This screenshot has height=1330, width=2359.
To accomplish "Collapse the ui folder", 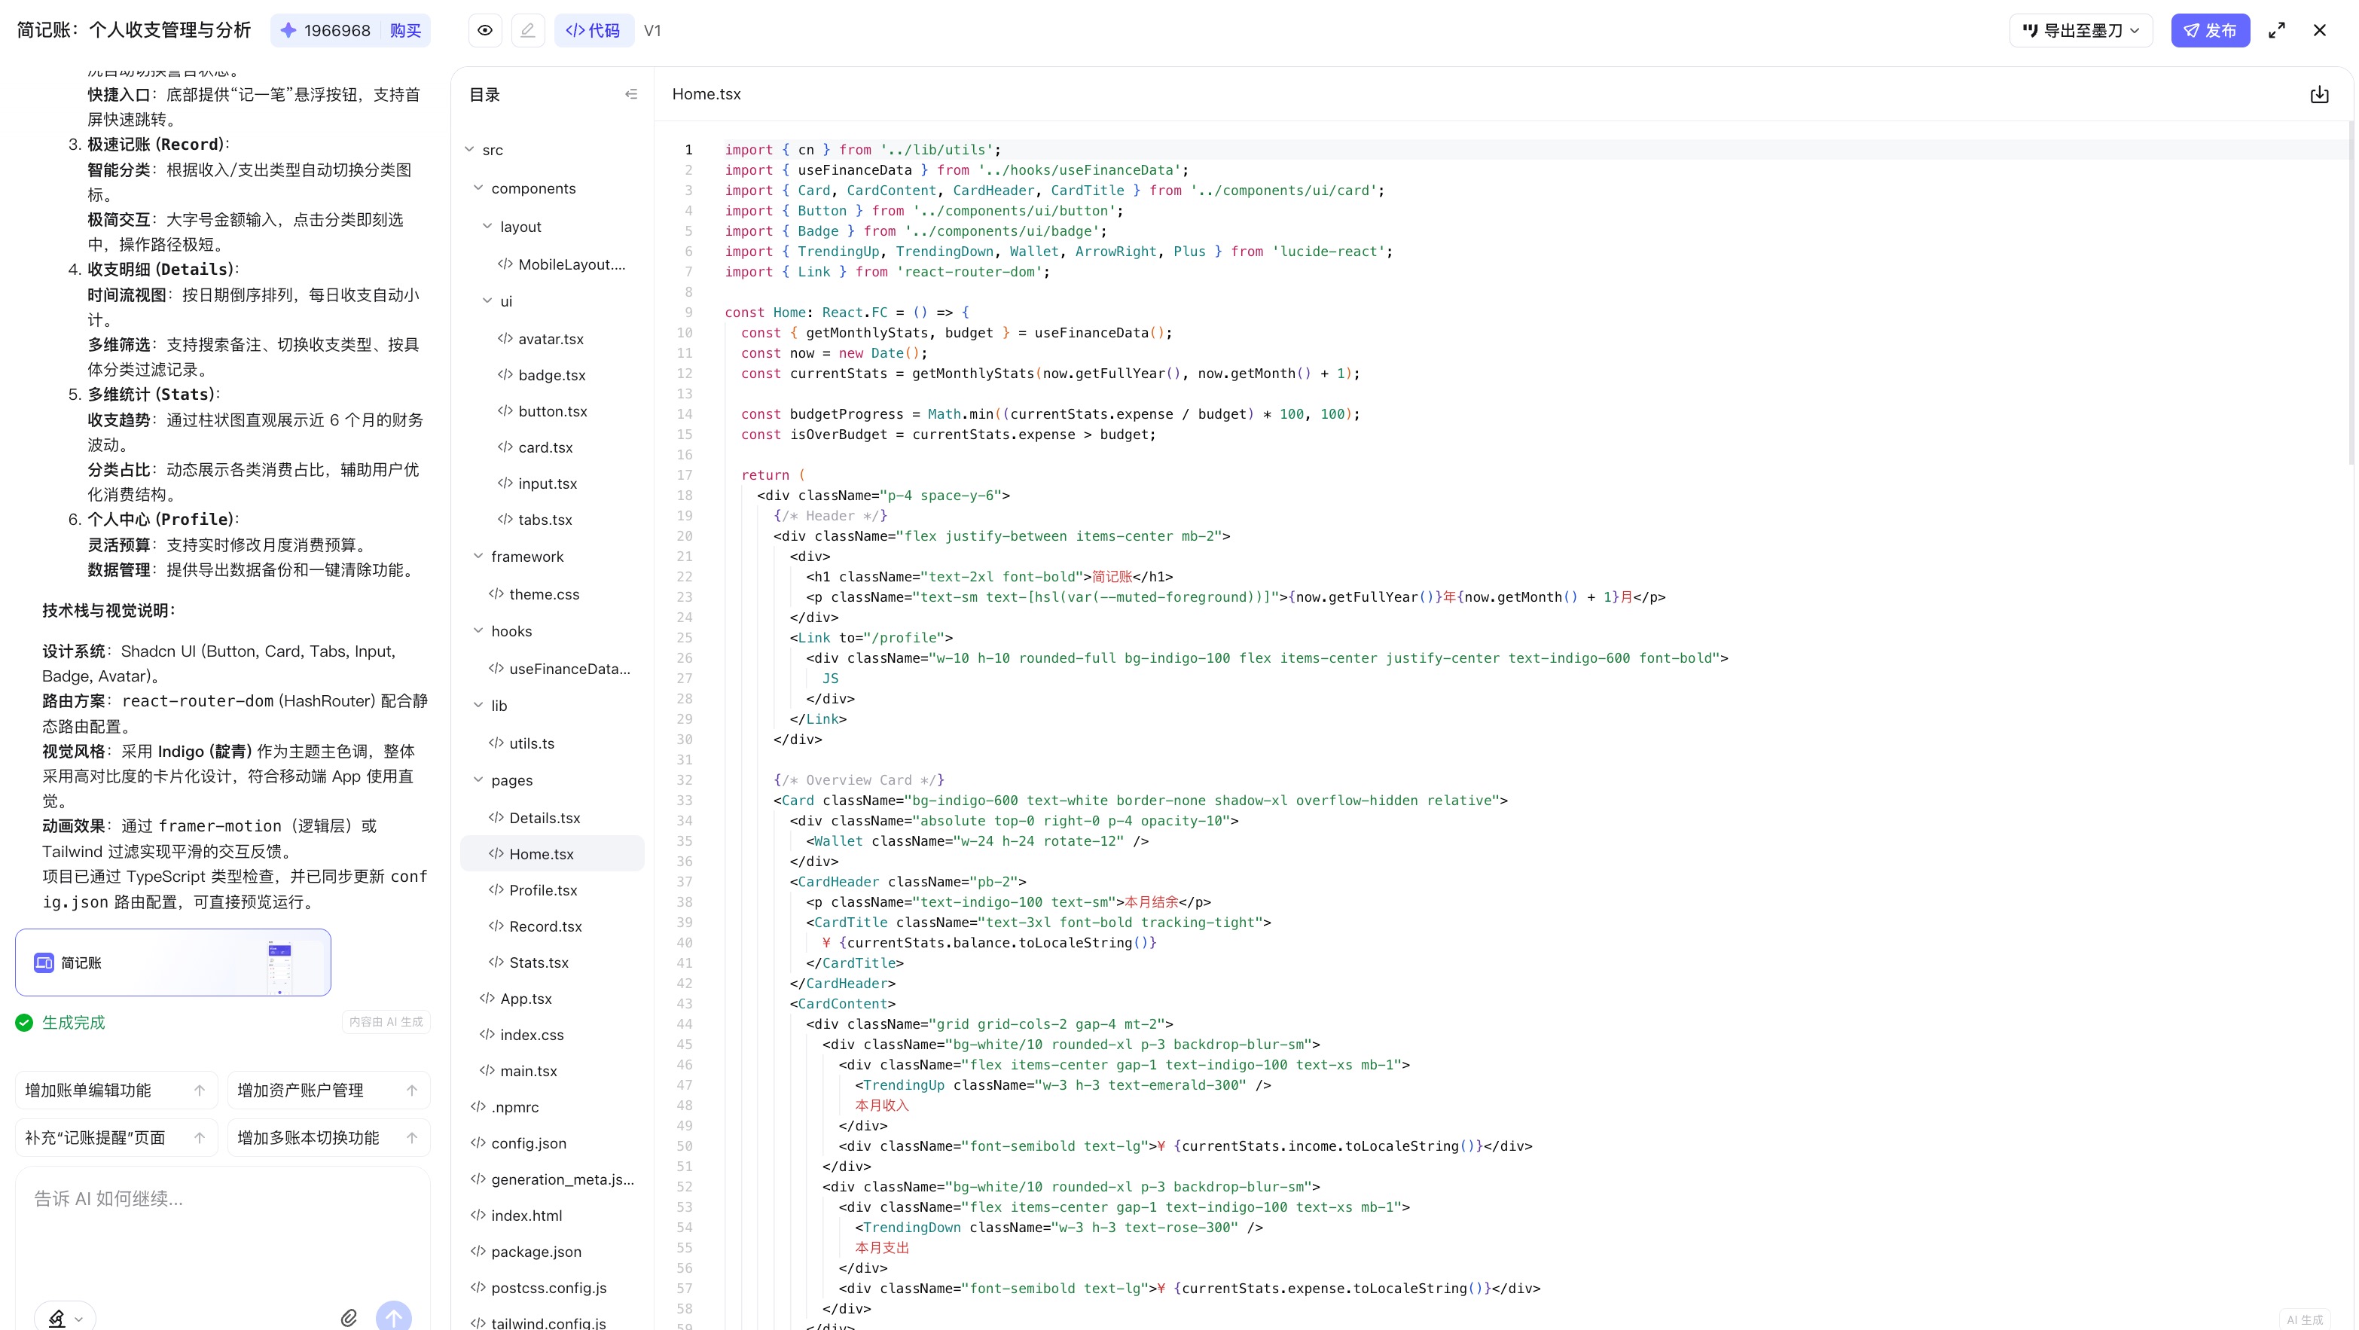I will pos(487,300).
